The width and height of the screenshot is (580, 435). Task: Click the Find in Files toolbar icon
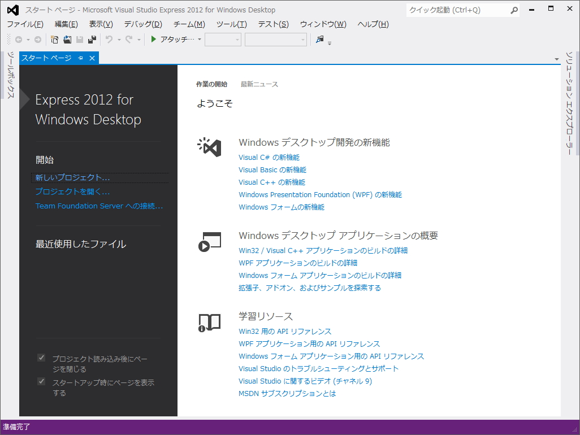(x=319, y=39)
